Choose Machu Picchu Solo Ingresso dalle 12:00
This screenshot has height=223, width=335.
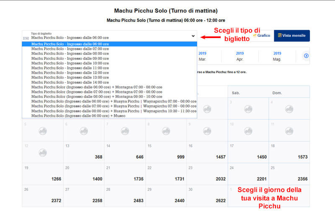tap(109, 72)
